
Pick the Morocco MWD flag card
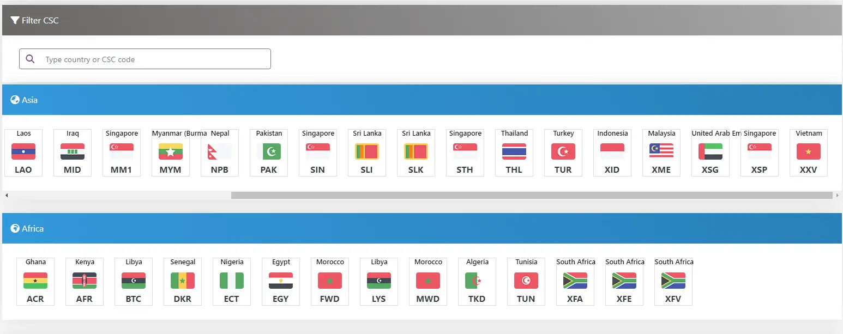click(x=428, y=282)
